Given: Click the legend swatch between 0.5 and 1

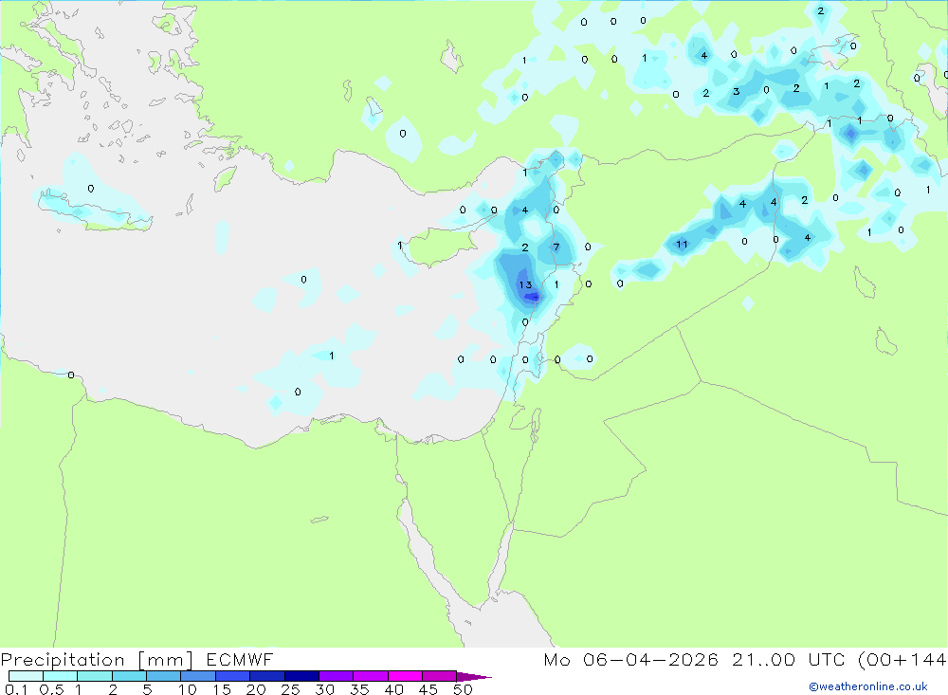Looking at the screenshot, I should coord(61,676).
